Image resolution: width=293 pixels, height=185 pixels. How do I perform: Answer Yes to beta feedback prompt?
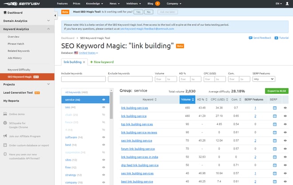pos(138,12)
